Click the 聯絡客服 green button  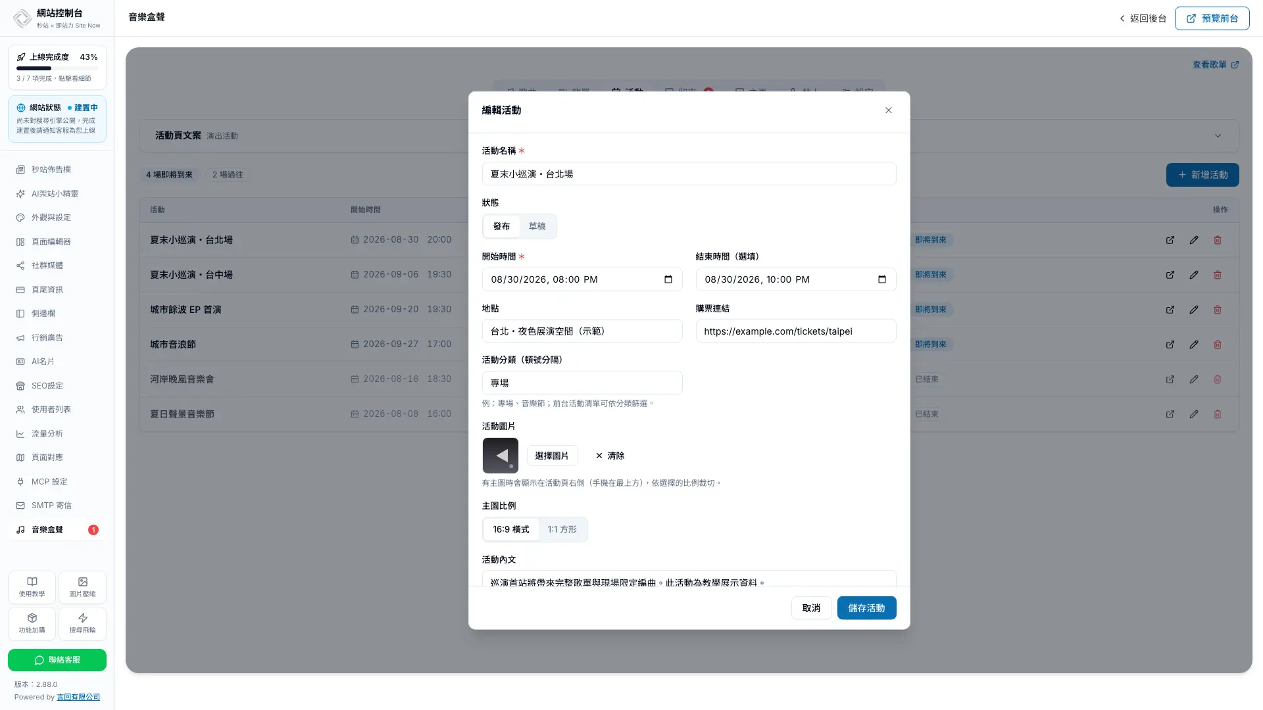click(x=57, y=660)
